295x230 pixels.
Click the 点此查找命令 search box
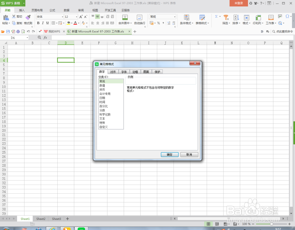(283, 32)
